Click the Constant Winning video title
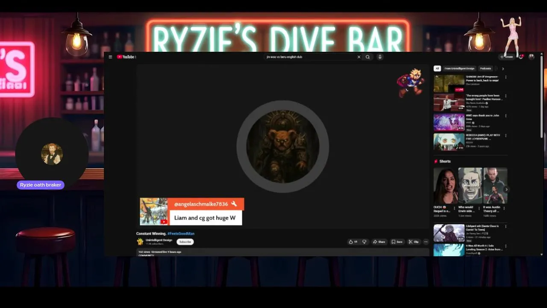 tap(151, 234)
